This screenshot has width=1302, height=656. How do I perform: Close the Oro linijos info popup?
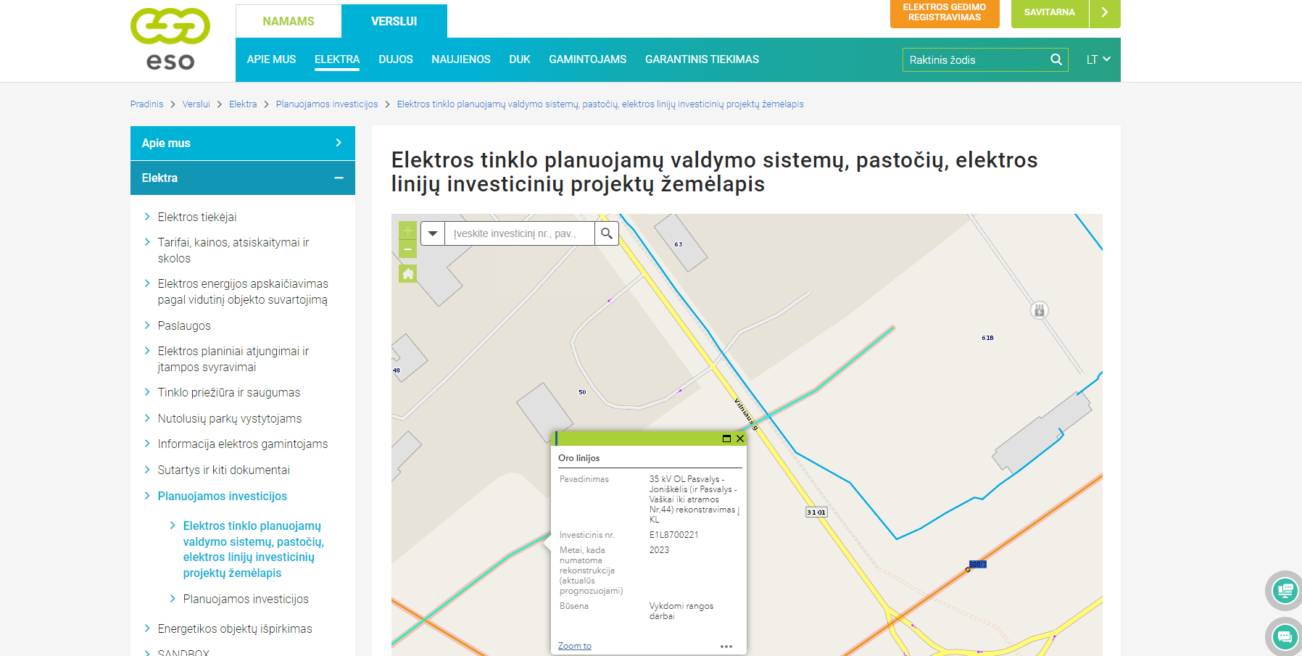pos(740,439)
